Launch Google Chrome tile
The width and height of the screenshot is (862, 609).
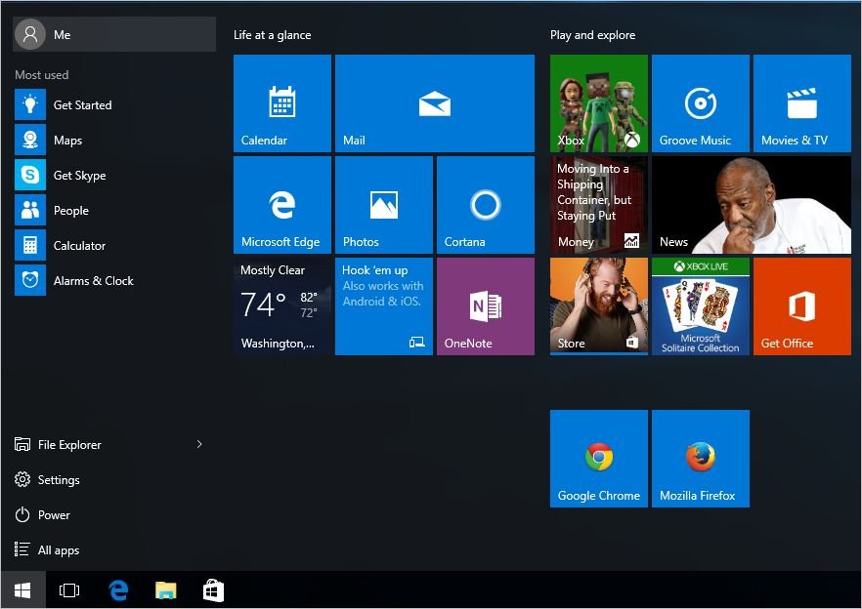coord(598,459)
